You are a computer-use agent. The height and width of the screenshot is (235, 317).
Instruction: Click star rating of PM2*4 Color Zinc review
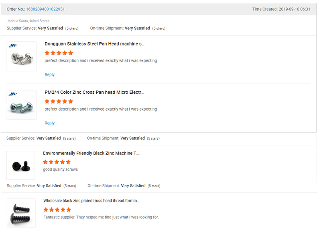pos(59,101)
